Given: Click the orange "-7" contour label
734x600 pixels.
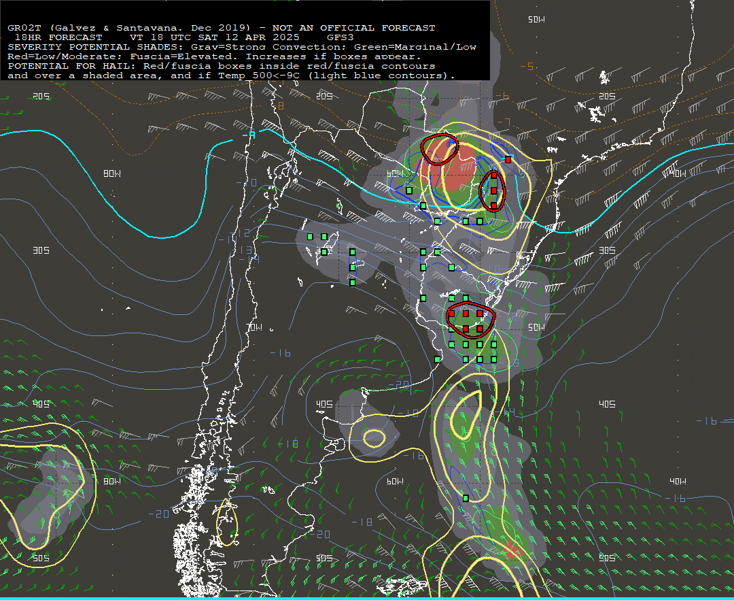Looking at the screenshot, I should point(504,122).
